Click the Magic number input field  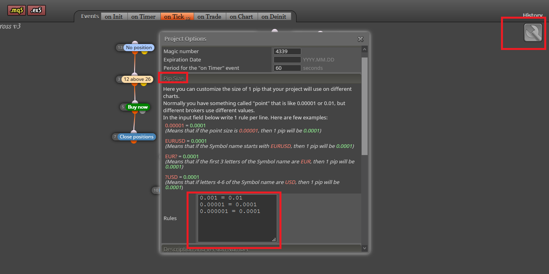pos(287,51)
